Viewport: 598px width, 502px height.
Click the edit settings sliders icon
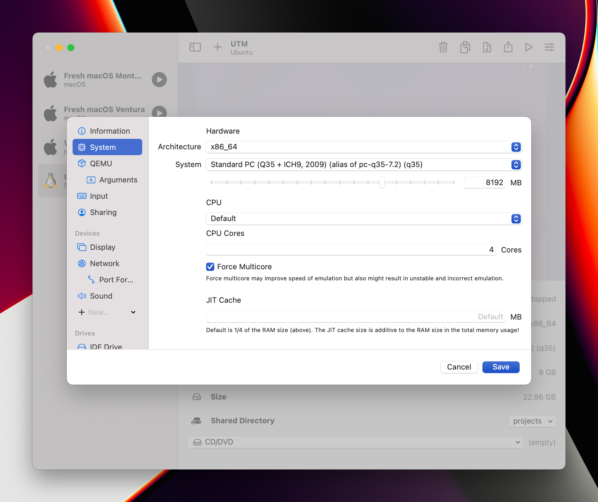[550, 47]
